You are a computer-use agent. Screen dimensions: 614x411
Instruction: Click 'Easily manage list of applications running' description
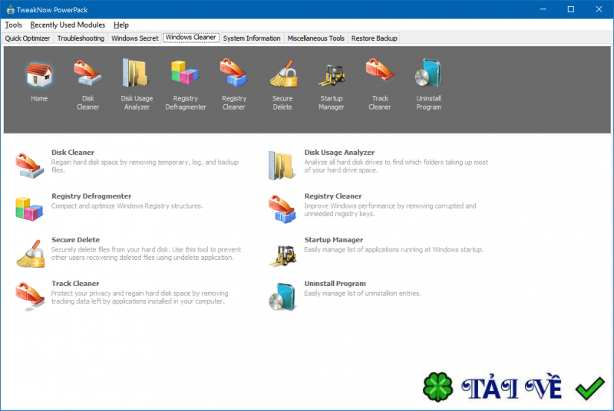pyautogui.click(x=394, y=249)
